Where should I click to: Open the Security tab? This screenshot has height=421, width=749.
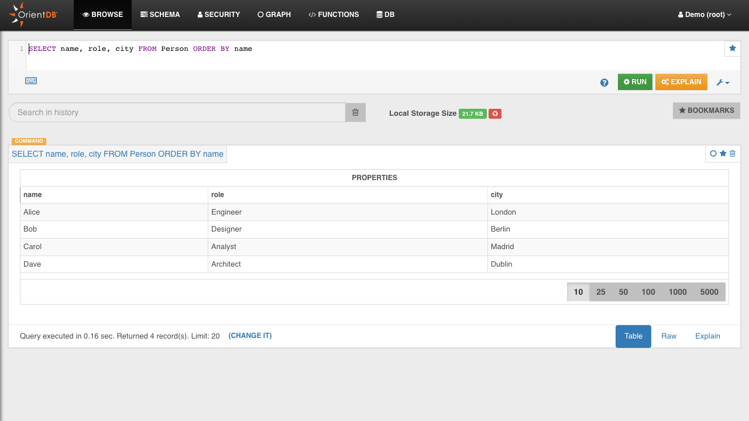click(x=219, y=15)
